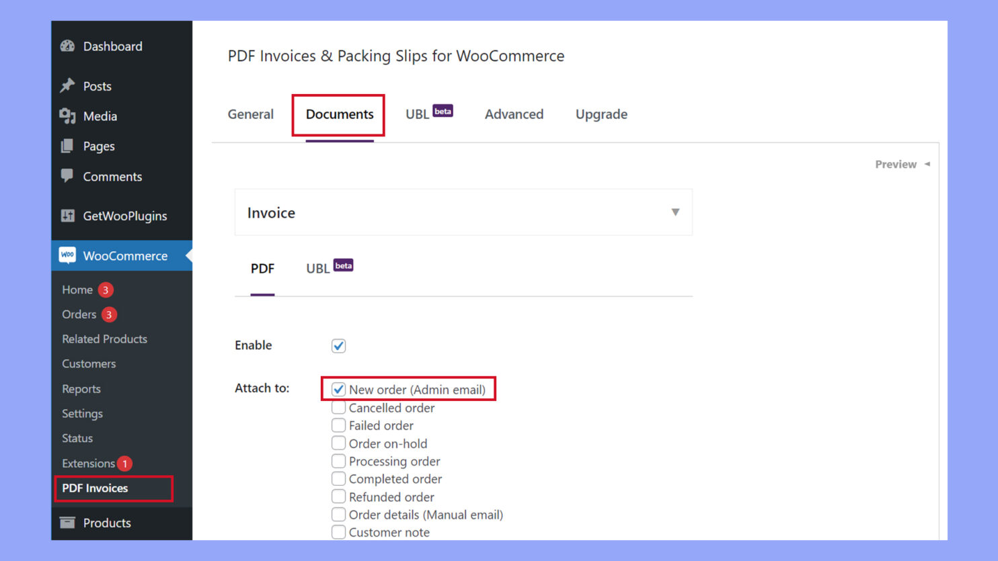This screenshot has width=998, height=561.
Task: Click the Extensions notification badge
Action: 125,463
